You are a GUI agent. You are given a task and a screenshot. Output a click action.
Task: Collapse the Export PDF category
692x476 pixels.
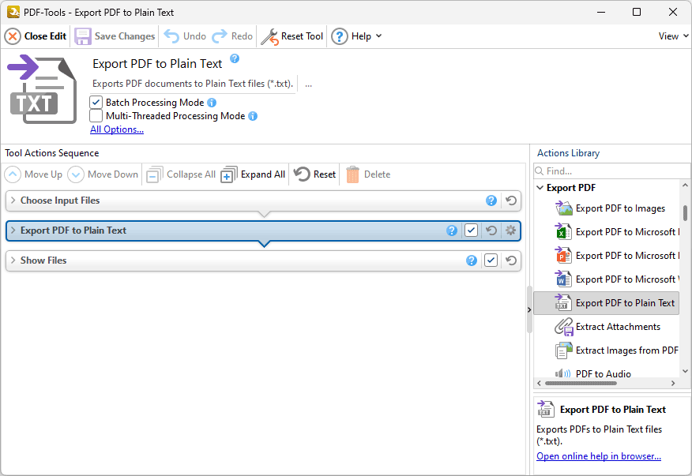(x=539, y=187)
